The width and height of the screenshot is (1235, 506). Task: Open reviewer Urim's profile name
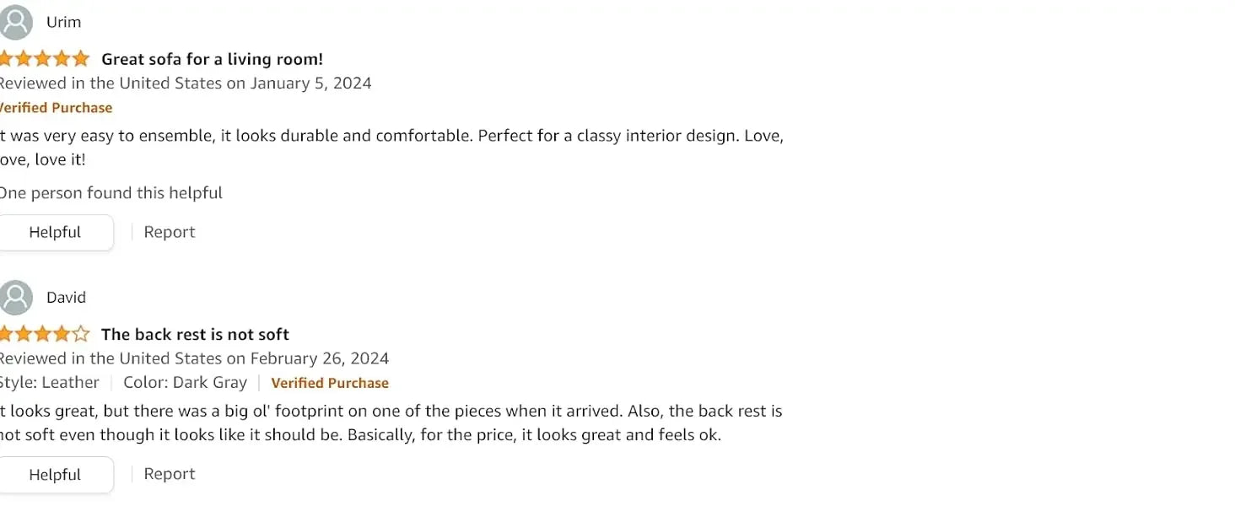pyautogui.click(x=64, y=22)
